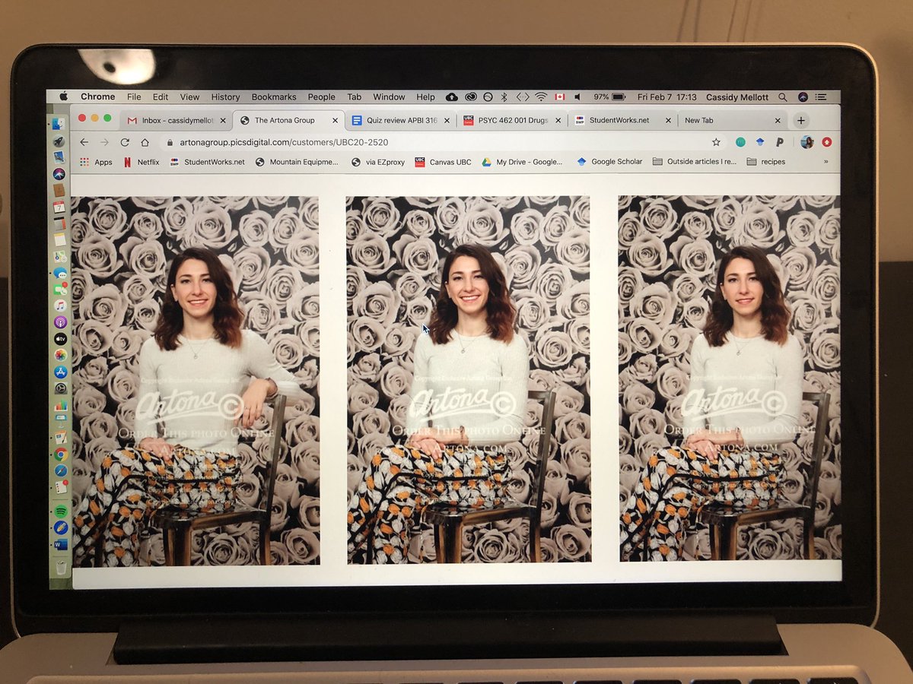Open the Window menu
This screenshot has width=913, height=684.
(x=389, y=97)
